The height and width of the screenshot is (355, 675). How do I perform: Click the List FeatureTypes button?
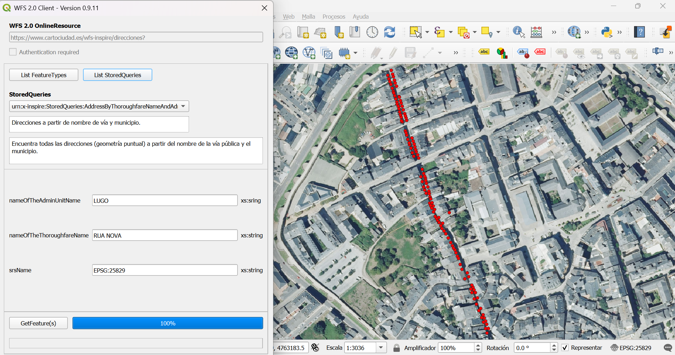pos(43,75)
